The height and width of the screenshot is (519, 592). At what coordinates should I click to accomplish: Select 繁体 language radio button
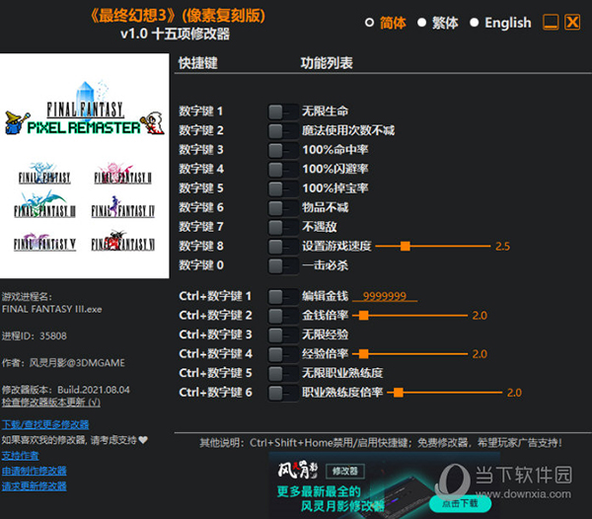pyautogui.click(x=421, y=23)
